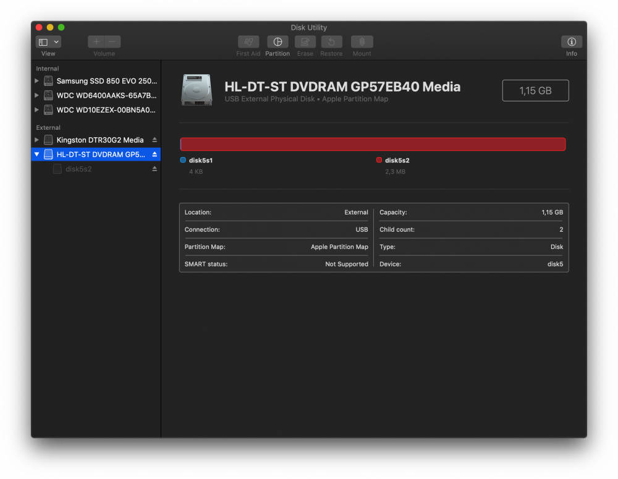This screenshot has width=618, height=479.
Task: Collapse the HL-DT-ST DVDRAM disk
Action: [x=36, y=155]
